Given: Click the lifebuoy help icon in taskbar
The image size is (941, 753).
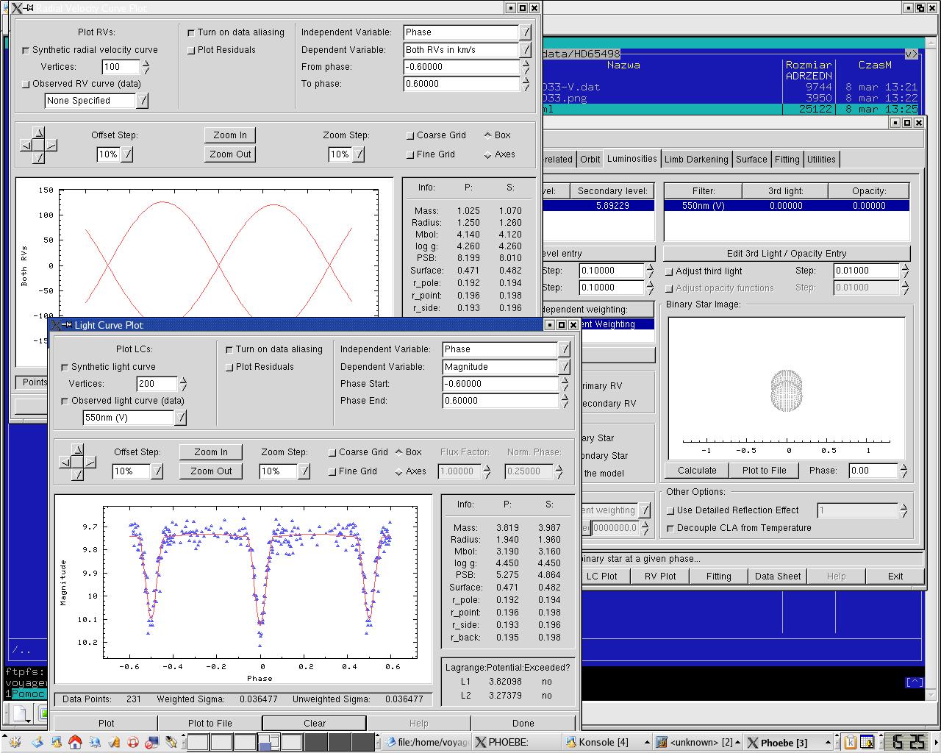Looking at the screenshot, I should pos(133,742).
